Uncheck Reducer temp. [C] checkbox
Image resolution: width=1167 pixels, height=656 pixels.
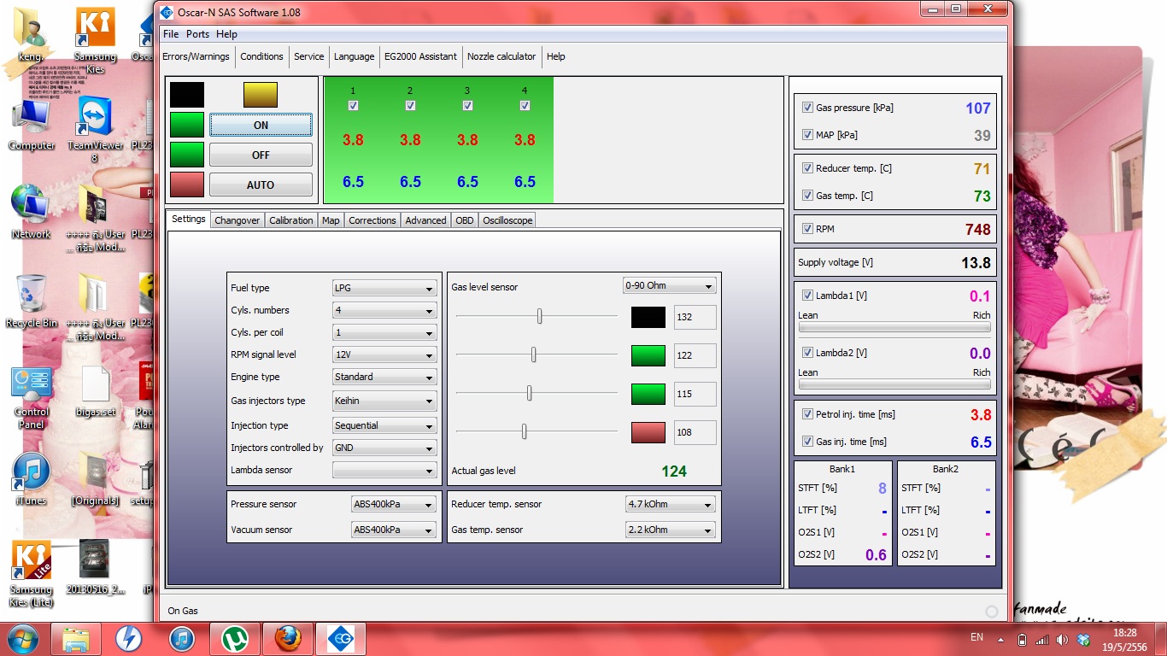pos(807,168)
